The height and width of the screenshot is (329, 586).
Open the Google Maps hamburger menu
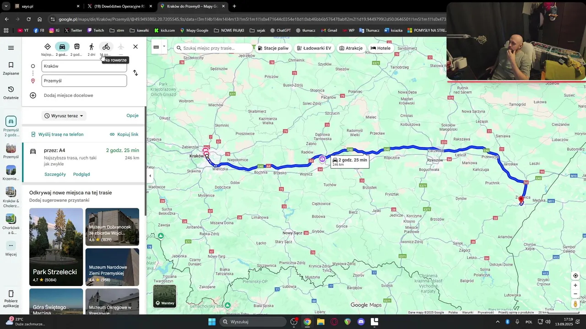coord(11,48)
